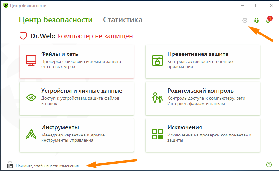Click the parent-and-child Parental control icon
Viewport: 279px width, 171px height.
coord(157,97)
